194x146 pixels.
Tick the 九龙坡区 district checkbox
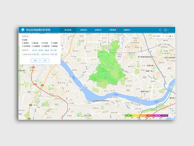(x=33, y=46)
